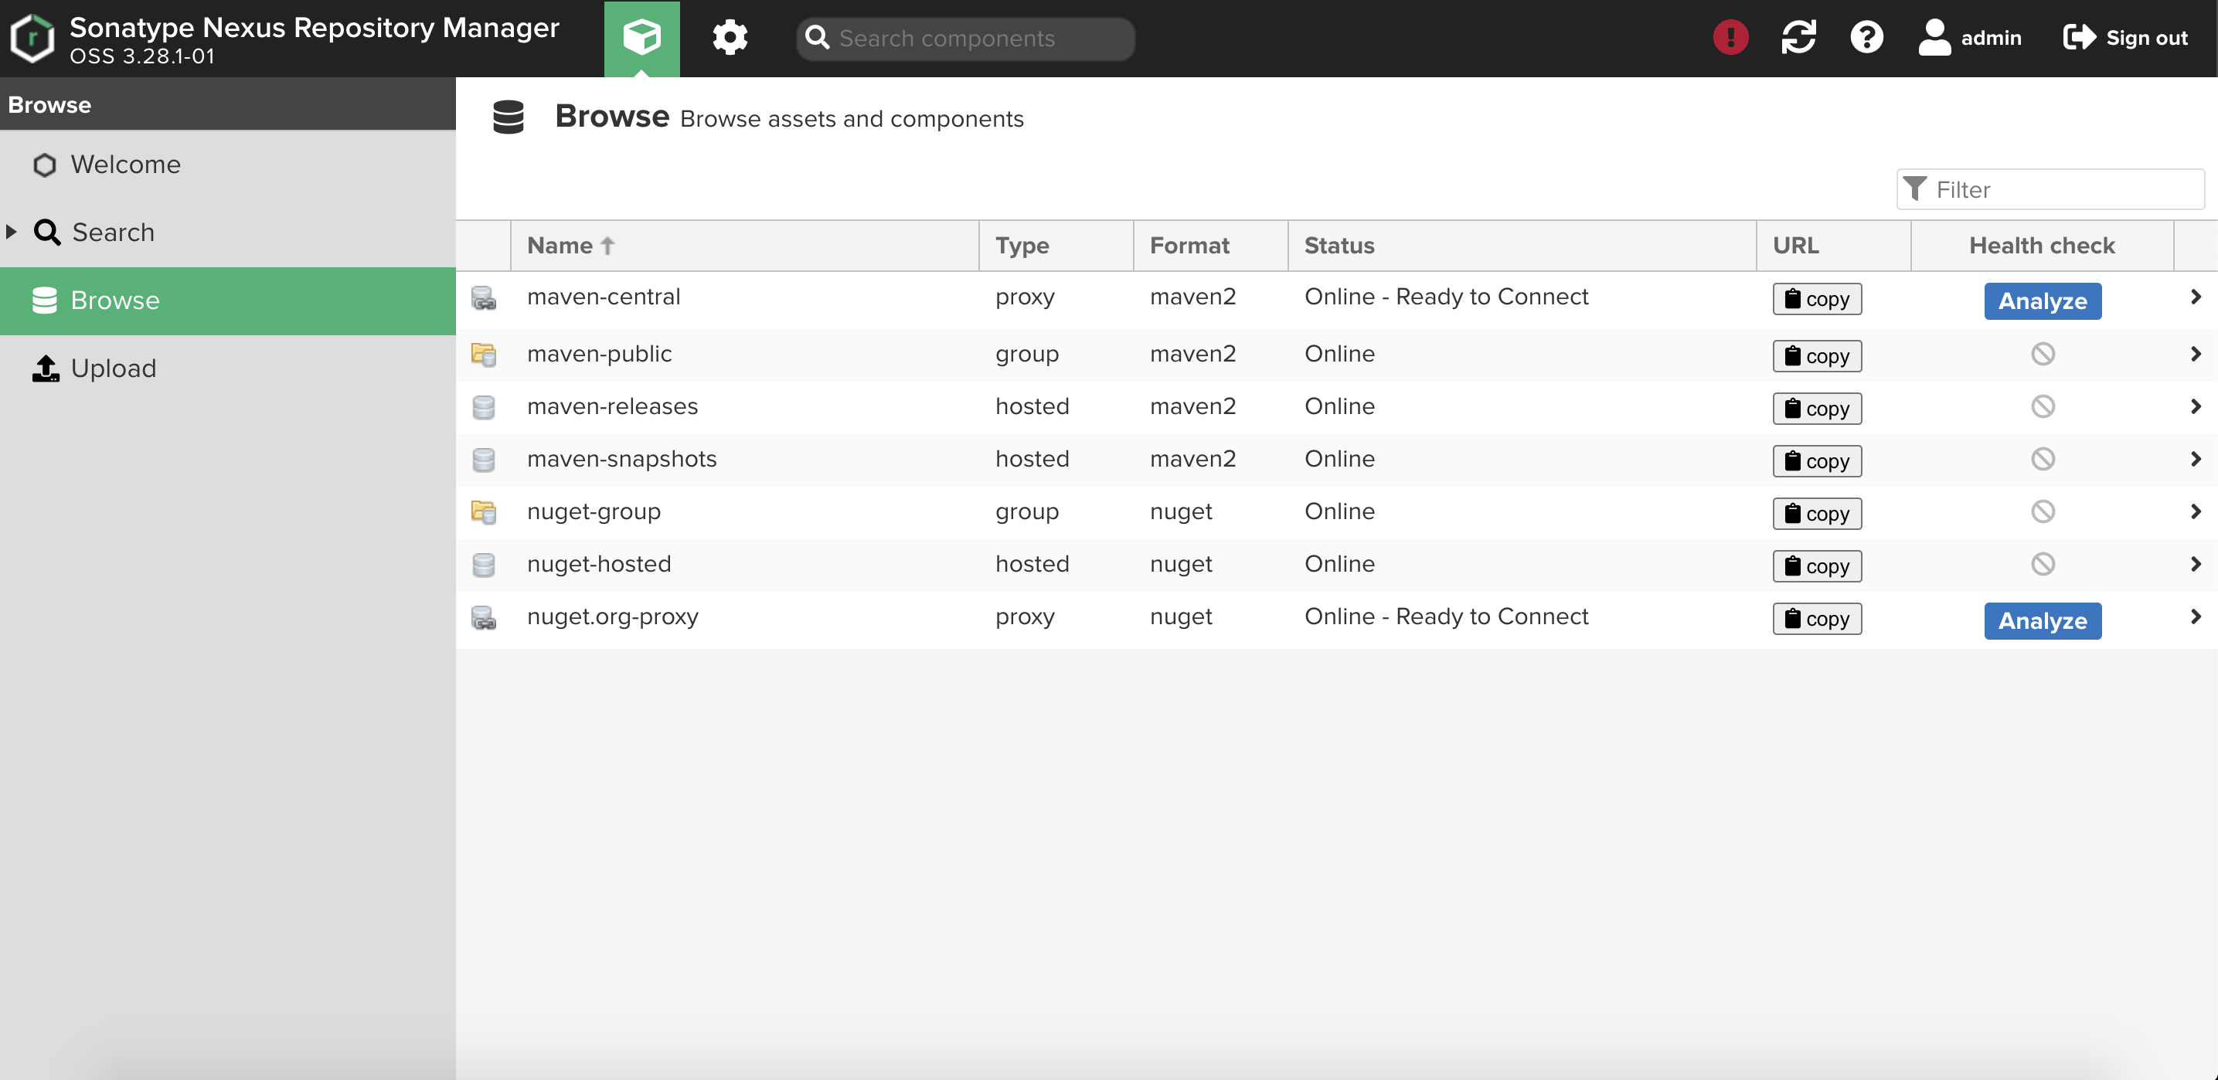
Task: Copy URL for nuget-group repository
Action: click(x=1816, y=514)
